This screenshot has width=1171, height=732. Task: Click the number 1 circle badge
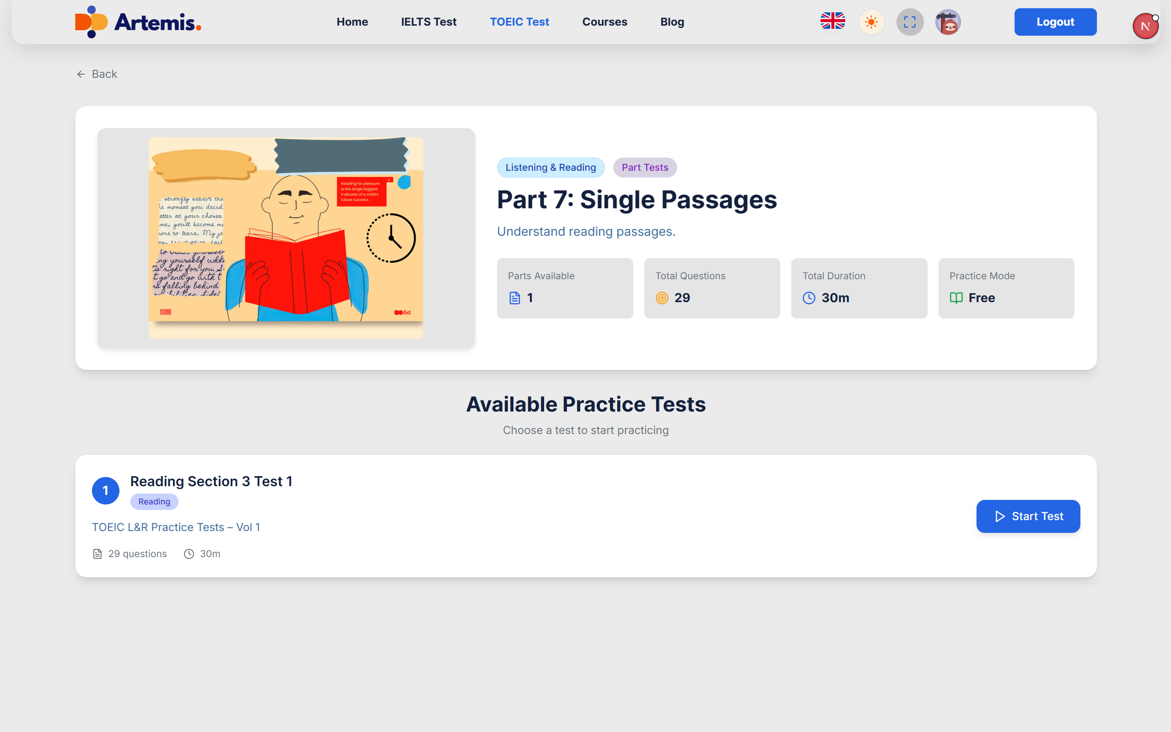[x=106, y=490]
